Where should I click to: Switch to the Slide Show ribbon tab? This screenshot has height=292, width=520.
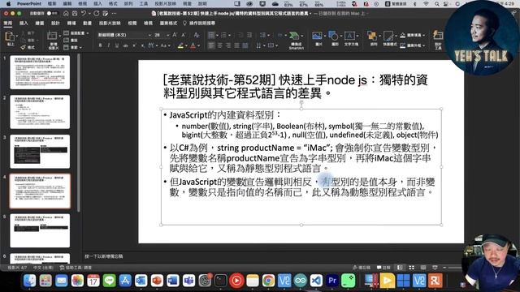(110, 24)
